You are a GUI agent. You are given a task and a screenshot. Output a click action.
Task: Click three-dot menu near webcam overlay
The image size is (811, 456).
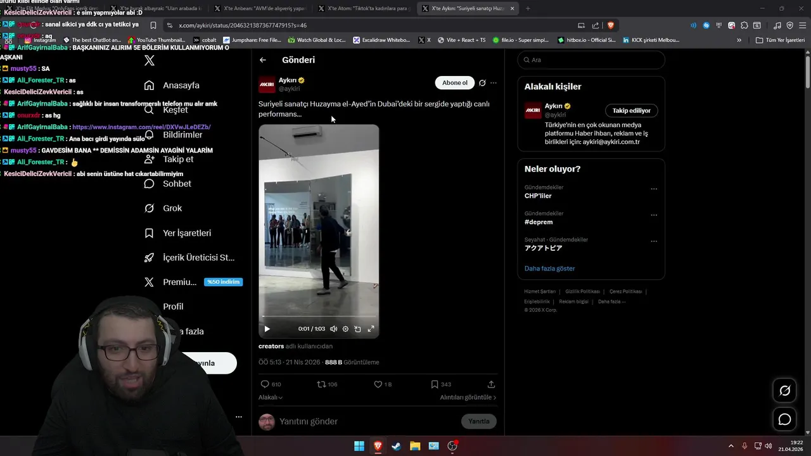(x=239, y=417)
